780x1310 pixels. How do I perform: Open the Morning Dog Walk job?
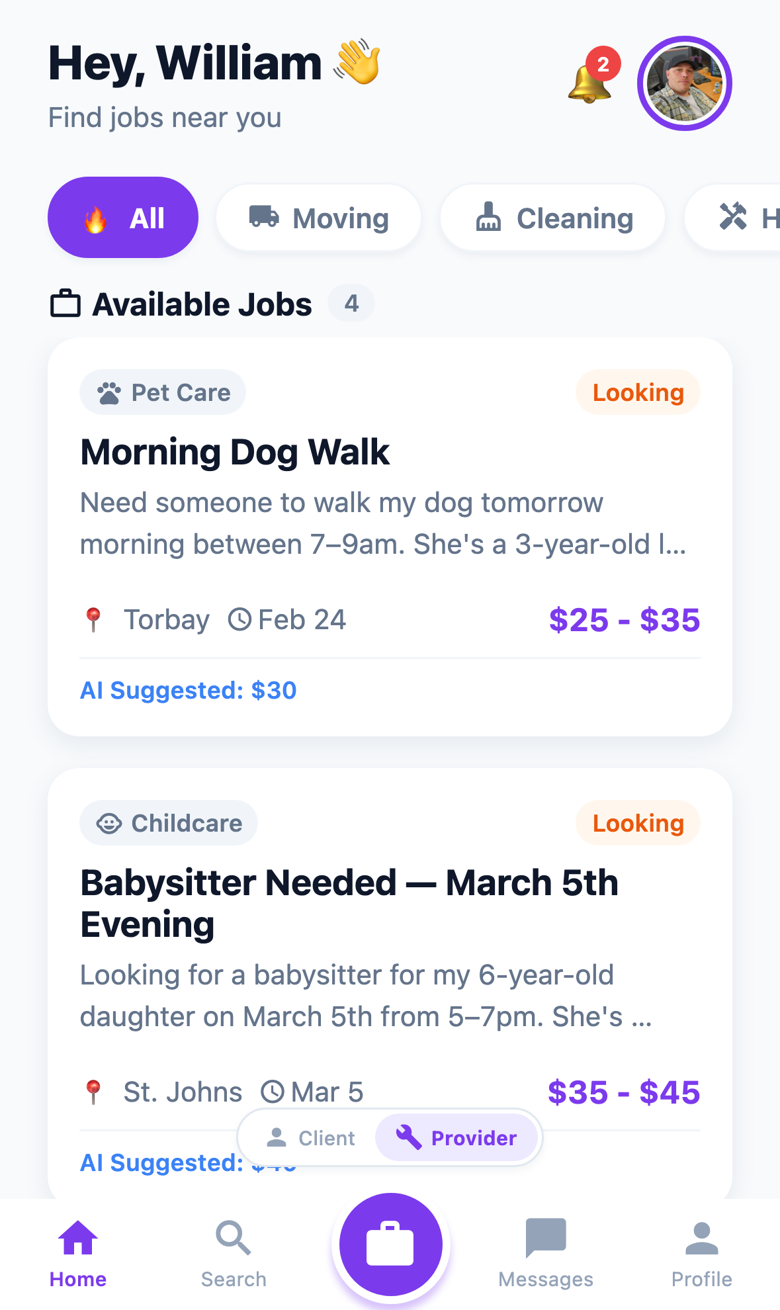point(235,453)
